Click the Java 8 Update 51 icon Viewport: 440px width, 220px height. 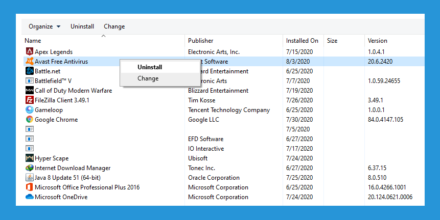30,178
